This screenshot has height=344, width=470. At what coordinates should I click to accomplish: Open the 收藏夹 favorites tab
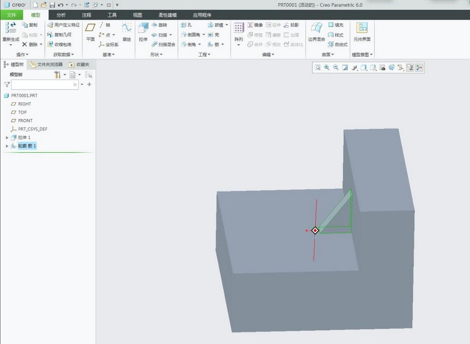pyautogui.click(x=79, y=64)
